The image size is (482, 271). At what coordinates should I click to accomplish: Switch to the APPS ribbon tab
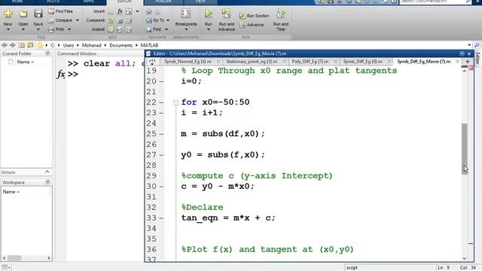[x=89, y=2]
